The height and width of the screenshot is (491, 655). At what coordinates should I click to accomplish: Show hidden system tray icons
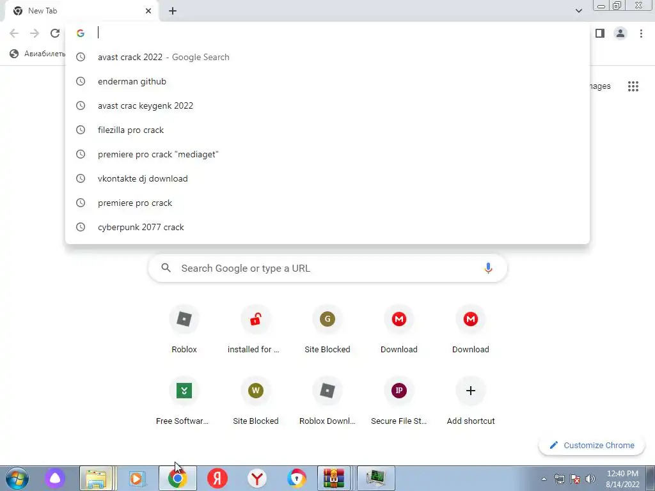pyautogui.click(x=544, y=479)
